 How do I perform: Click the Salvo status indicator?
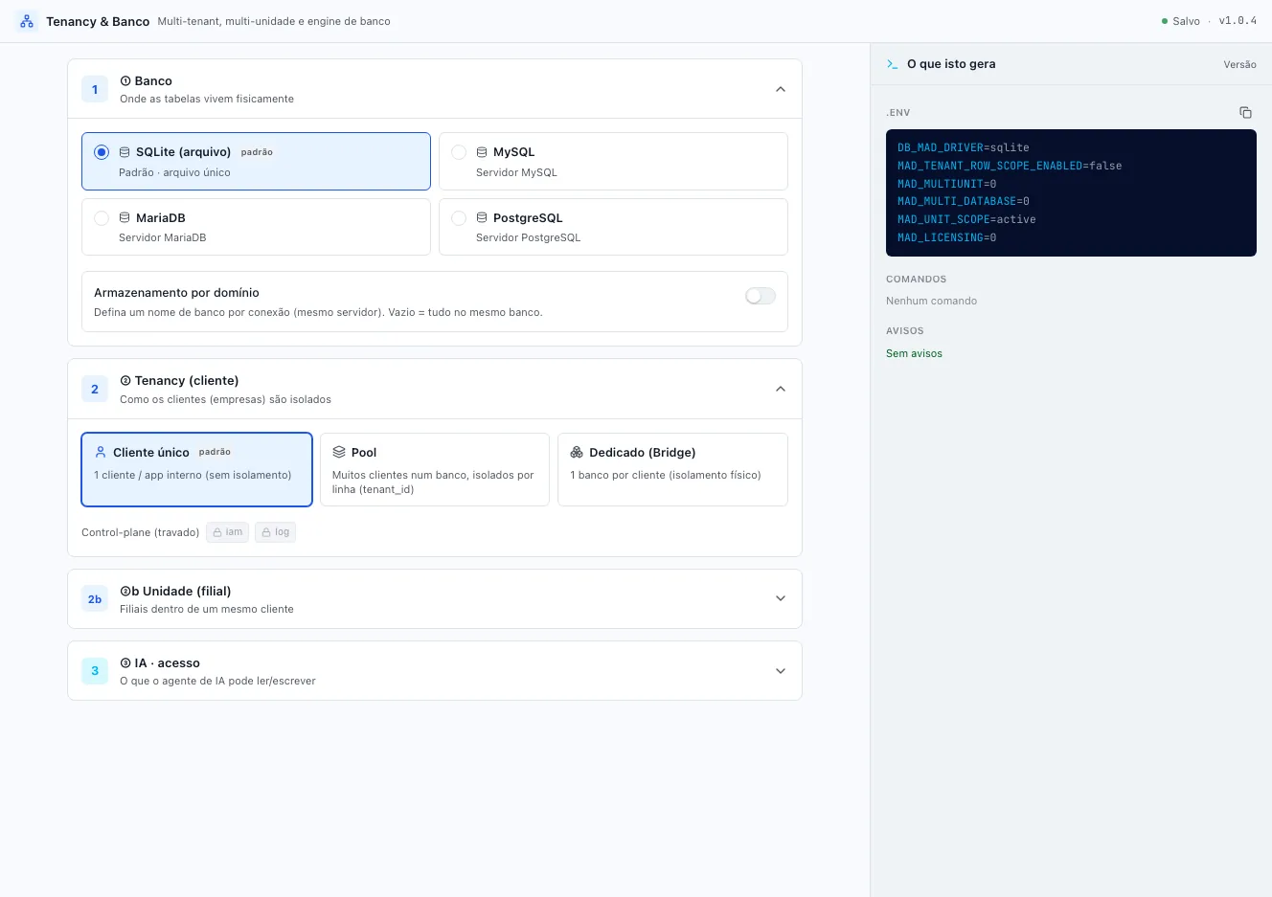1181,21
